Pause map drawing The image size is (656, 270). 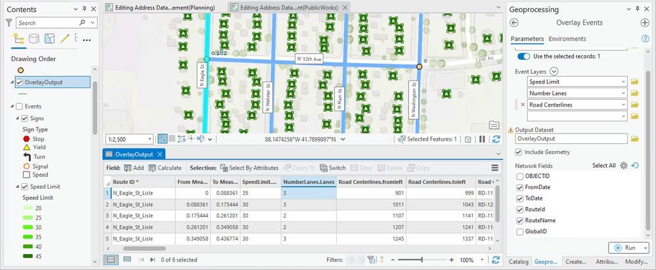click(x=482, y=139)
